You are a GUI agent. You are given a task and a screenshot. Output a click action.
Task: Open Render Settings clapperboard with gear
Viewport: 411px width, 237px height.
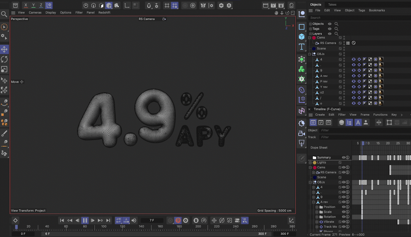[x=281, y=6]
